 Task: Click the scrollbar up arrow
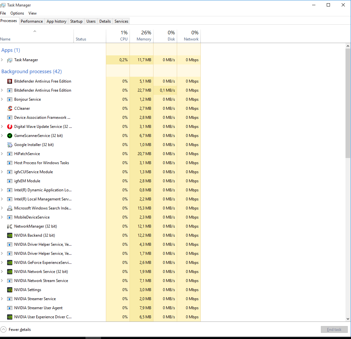(348, 46)
